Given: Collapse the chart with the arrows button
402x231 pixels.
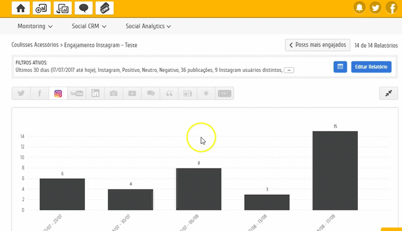Looking at the screenshot, I should click(x=388, y=94).
